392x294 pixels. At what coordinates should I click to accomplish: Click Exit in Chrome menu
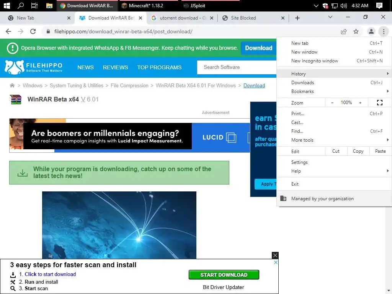[x=334, y=184]
